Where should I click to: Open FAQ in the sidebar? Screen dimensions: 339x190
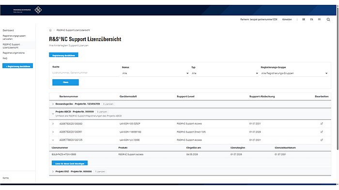(x=5, y=58)
